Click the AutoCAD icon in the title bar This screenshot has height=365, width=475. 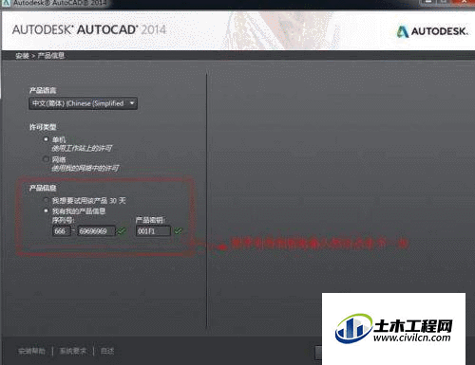(6, 3)
